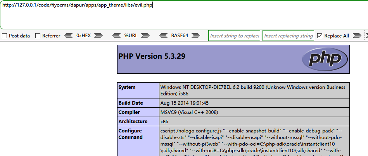Click the 'Architecture' row label
This screenshot has width=368, height=156.
click(x=133, y=122)
